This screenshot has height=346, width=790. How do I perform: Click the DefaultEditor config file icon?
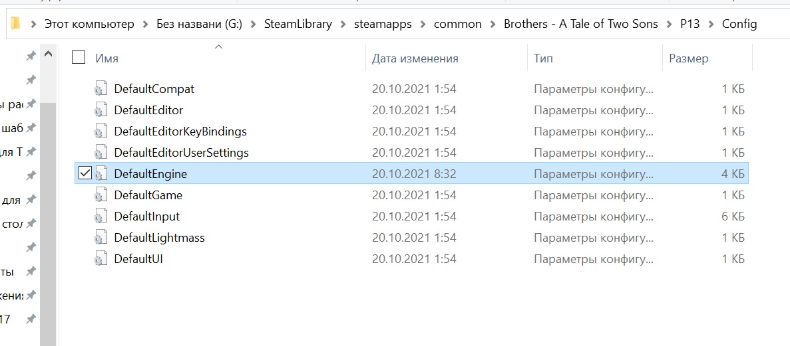click(x=100, y=110)
